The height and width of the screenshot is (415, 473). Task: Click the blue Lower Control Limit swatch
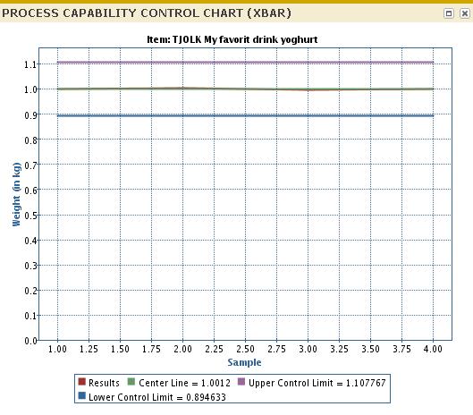point(81,395)
